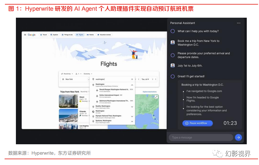Open the Los Angeles trip thumbnail
Image resolution: width=259 pixels, height=165 pixels.
pyautogui.click(x=68, y=126)
